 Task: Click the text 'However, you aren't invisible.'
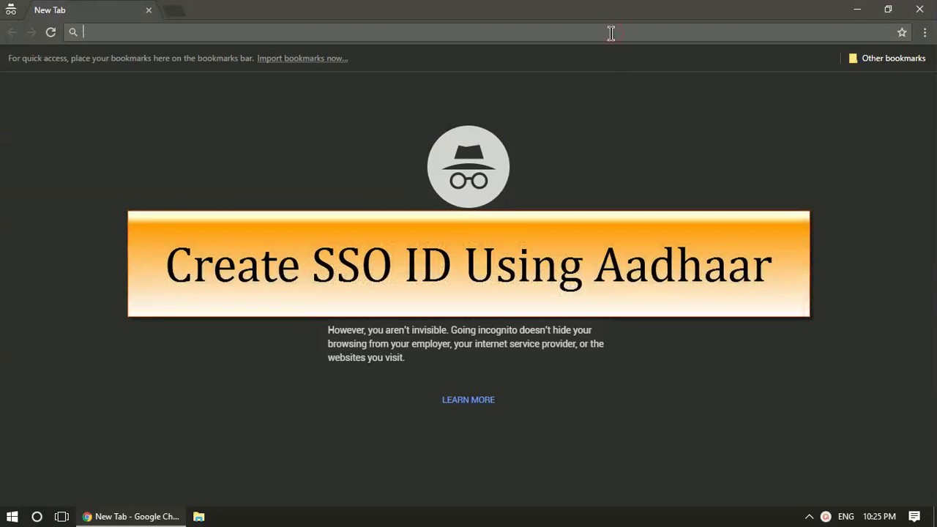(388, 330)
